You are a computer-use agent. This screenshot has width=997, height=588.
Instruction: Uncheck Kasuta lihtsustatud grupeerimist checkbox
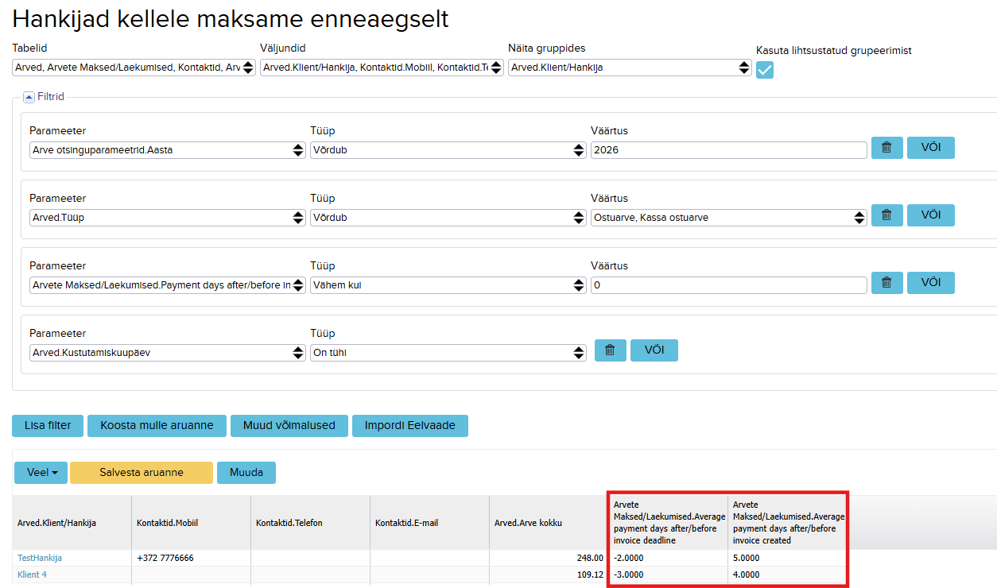pyautogui.click(x=765, y=70)
